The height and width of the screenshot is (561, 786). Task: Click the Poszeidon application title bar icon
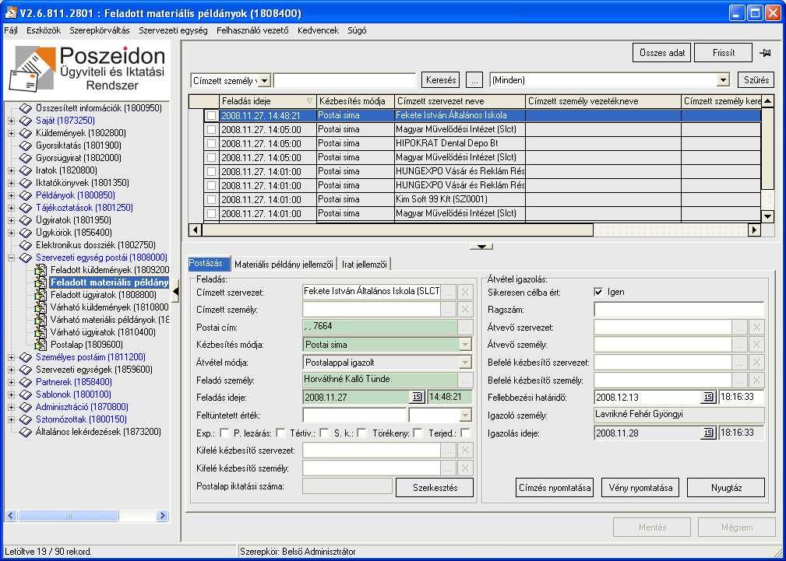tap(11, 12)
